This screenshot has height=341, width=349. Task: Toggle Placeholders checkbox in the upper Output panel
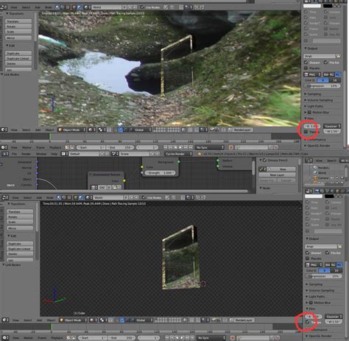click(306, 68)
